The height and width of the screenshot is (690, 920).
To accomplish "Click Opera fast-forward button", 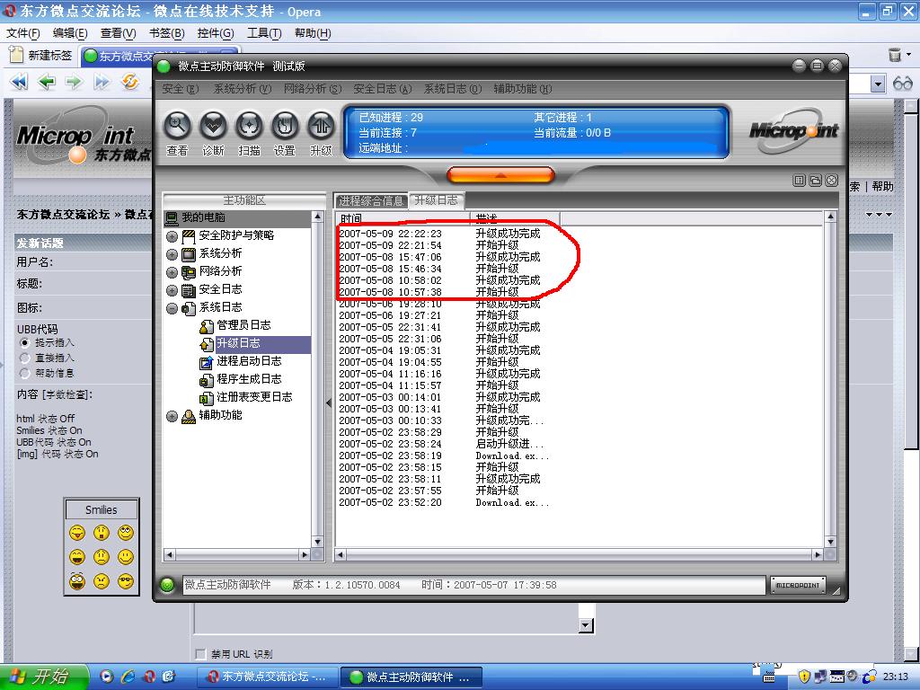I will point(102,82).
